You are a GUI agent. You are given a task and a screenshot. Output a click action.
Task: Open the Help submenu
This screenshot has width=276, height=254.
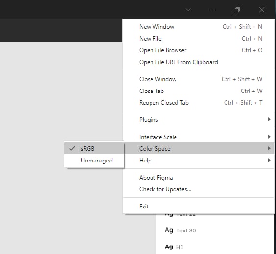pyautogui.click(x=198, y=161)
